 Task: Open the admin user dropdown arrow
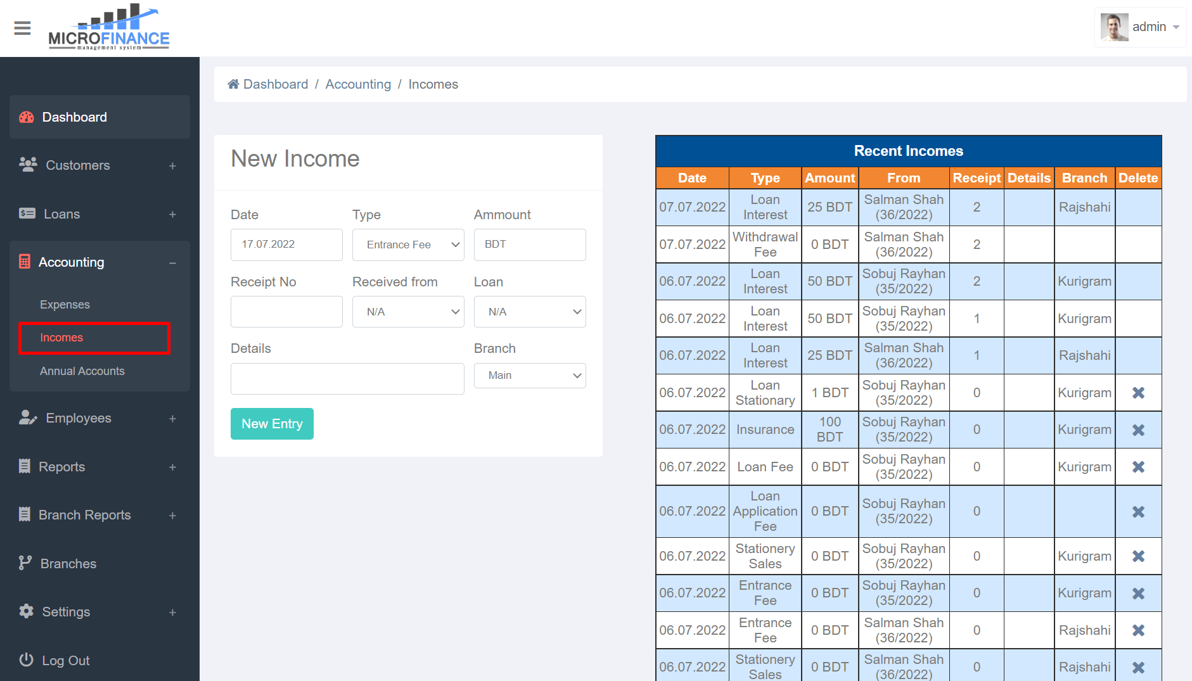(1176, 27)
